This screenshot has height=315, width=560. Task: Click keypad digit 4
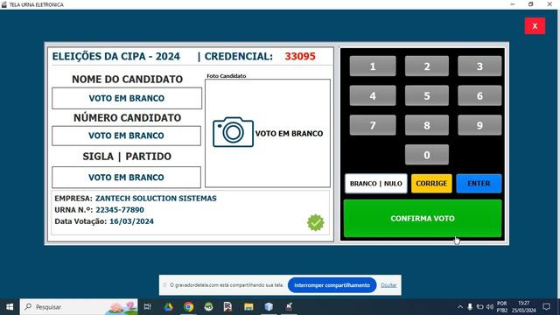(373, 95)
